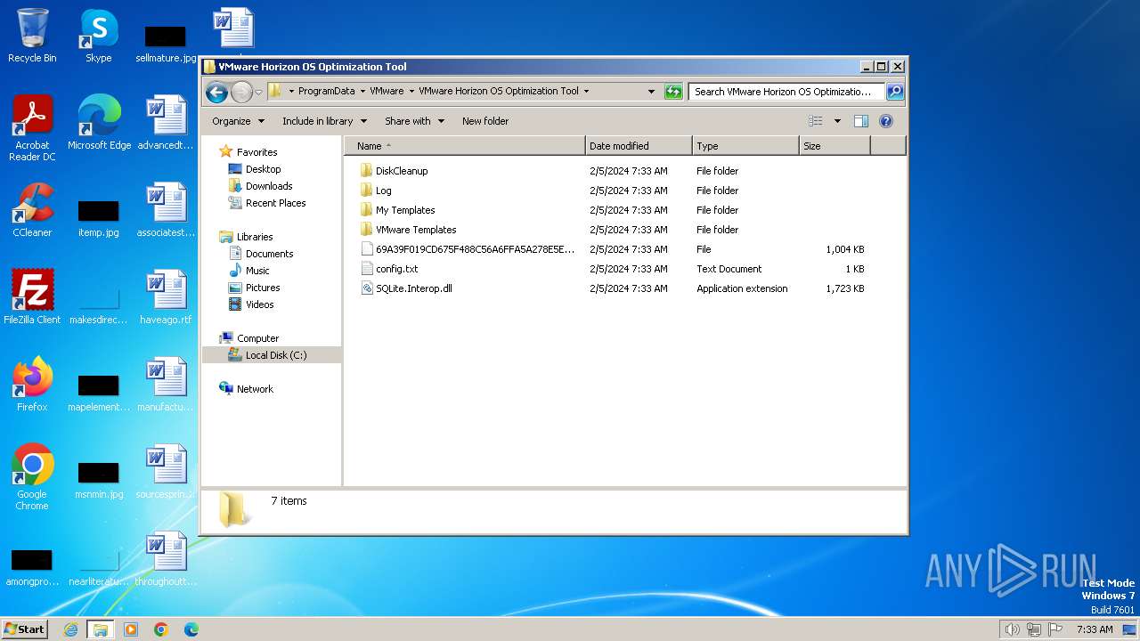The image size is (1140, 641).
Task: Select the DiskCleanup folder
Action: coord(401,171)
